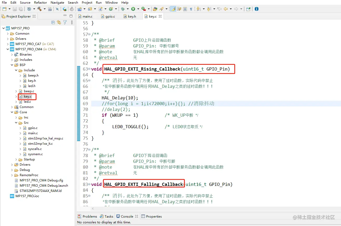The height and width of the screenshot is (226, 341).
Task: Open the Project Explorer three-dot view menu
Action: point(72,23)
